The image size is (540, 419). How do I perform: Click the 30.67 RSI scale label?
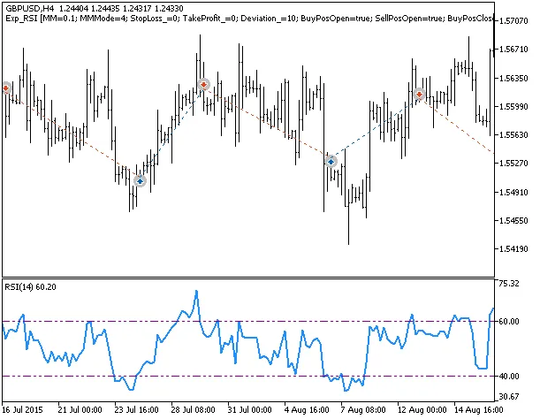(509, 397)
